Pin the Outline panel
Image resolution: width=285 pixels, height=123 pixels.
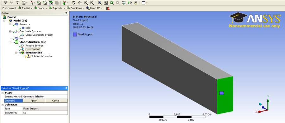coord(66,13)
